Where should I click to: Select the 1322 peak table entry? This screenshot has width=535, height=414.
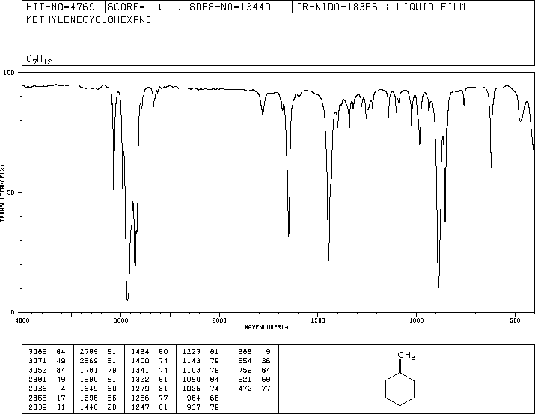150,379
